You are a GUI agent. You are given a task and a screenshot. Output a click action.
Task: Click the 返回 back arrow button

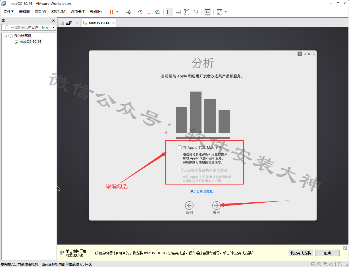[189, 205]
